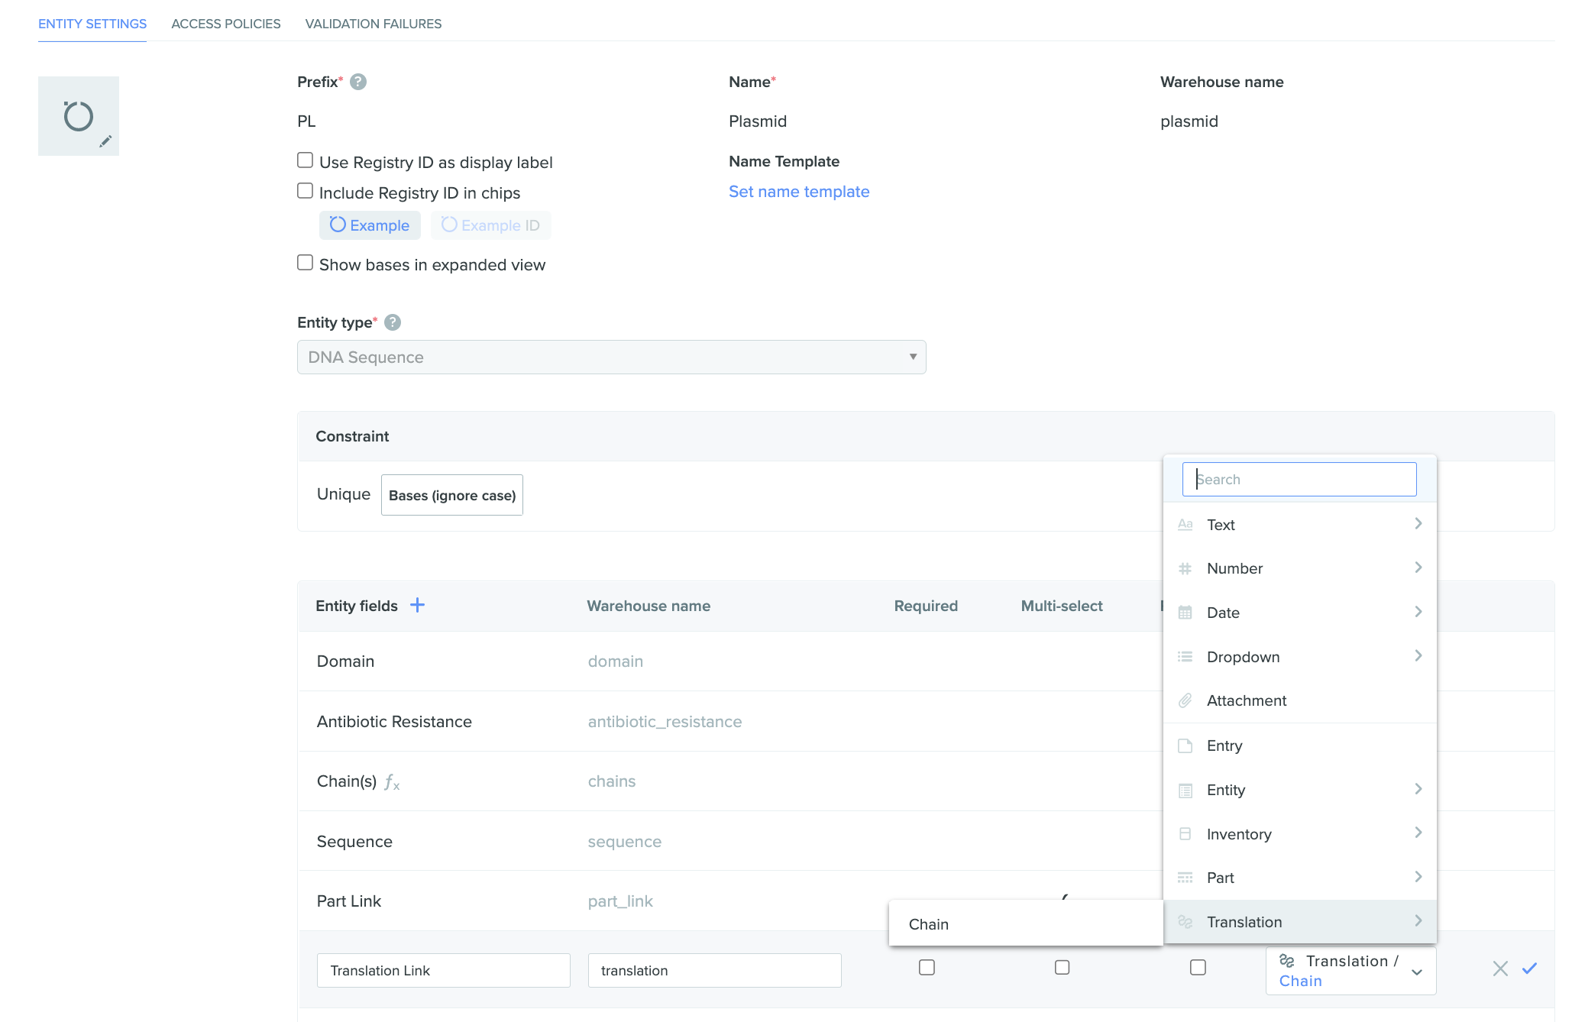Click the help icon next to Prefix

click(x=358, y=82)
